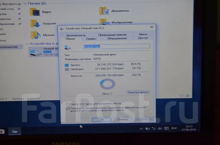Click the Локальный диск type value
220x145 pixels.
pos(104,55)
